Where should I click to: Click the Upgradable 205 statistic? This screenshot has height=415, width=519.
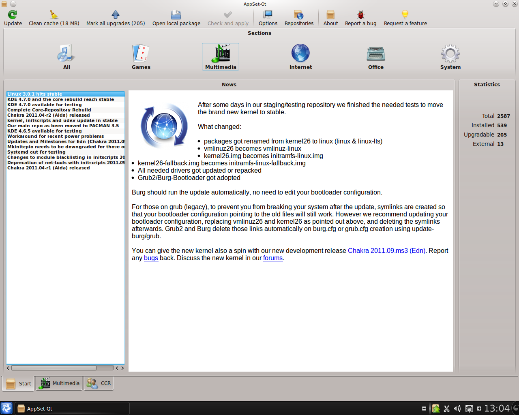(x=485, y=135)
